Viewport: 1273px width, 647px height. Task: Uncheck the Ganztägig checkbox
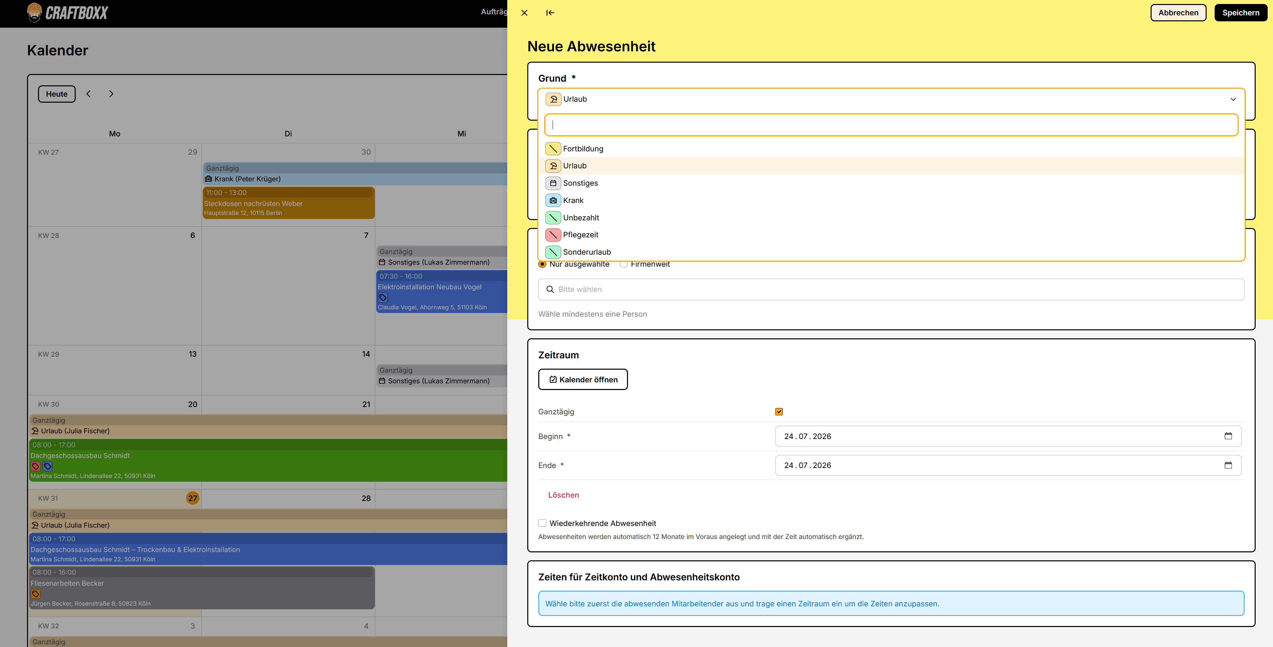[x=779, y=411]
